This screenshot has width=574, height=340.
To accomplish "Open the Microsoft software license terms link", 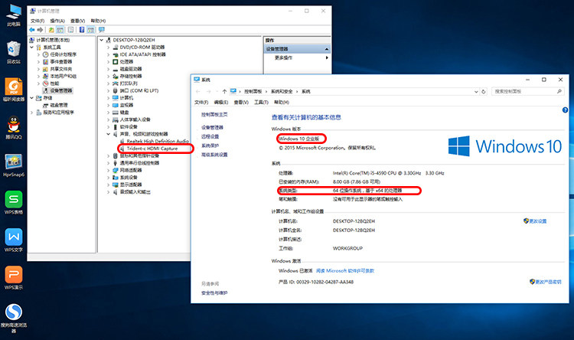I will click(345, 271).
